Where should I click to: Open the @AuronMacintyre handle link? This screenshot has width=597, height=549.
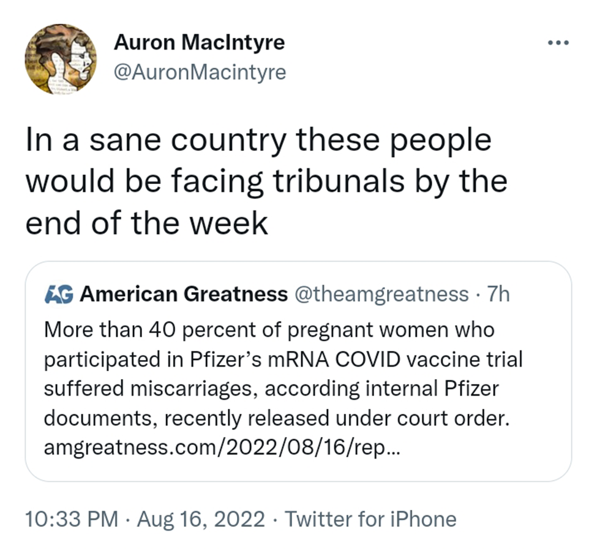pos(200,72)
